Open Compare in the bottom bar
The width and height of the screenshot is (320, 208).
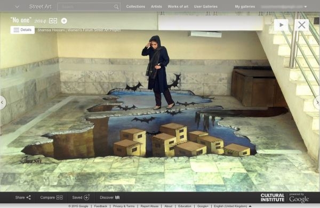pyautogui.click(x=51, y=197)
